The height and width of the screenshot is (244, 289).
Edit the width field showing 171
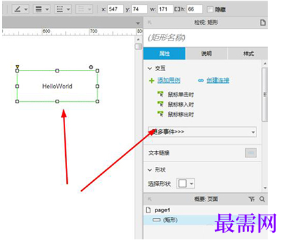(x=165, y=9)
